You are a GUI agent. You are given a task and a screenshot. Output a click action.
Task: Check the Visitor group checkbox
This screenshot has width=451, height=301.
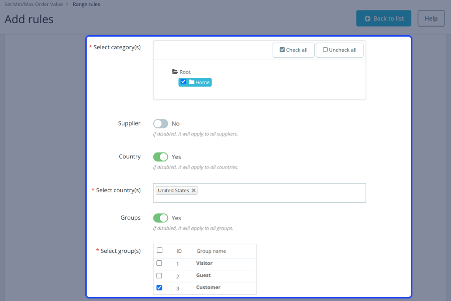click(159, 263)
